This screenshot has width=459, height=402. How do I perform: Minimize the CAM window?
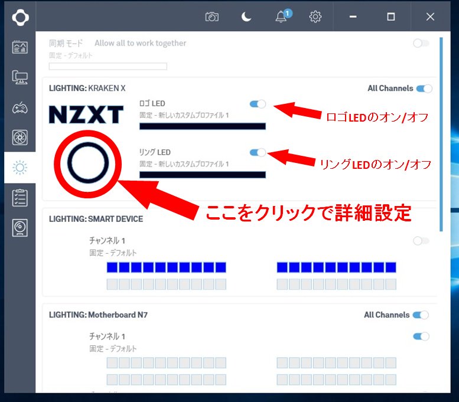point(353,17)
